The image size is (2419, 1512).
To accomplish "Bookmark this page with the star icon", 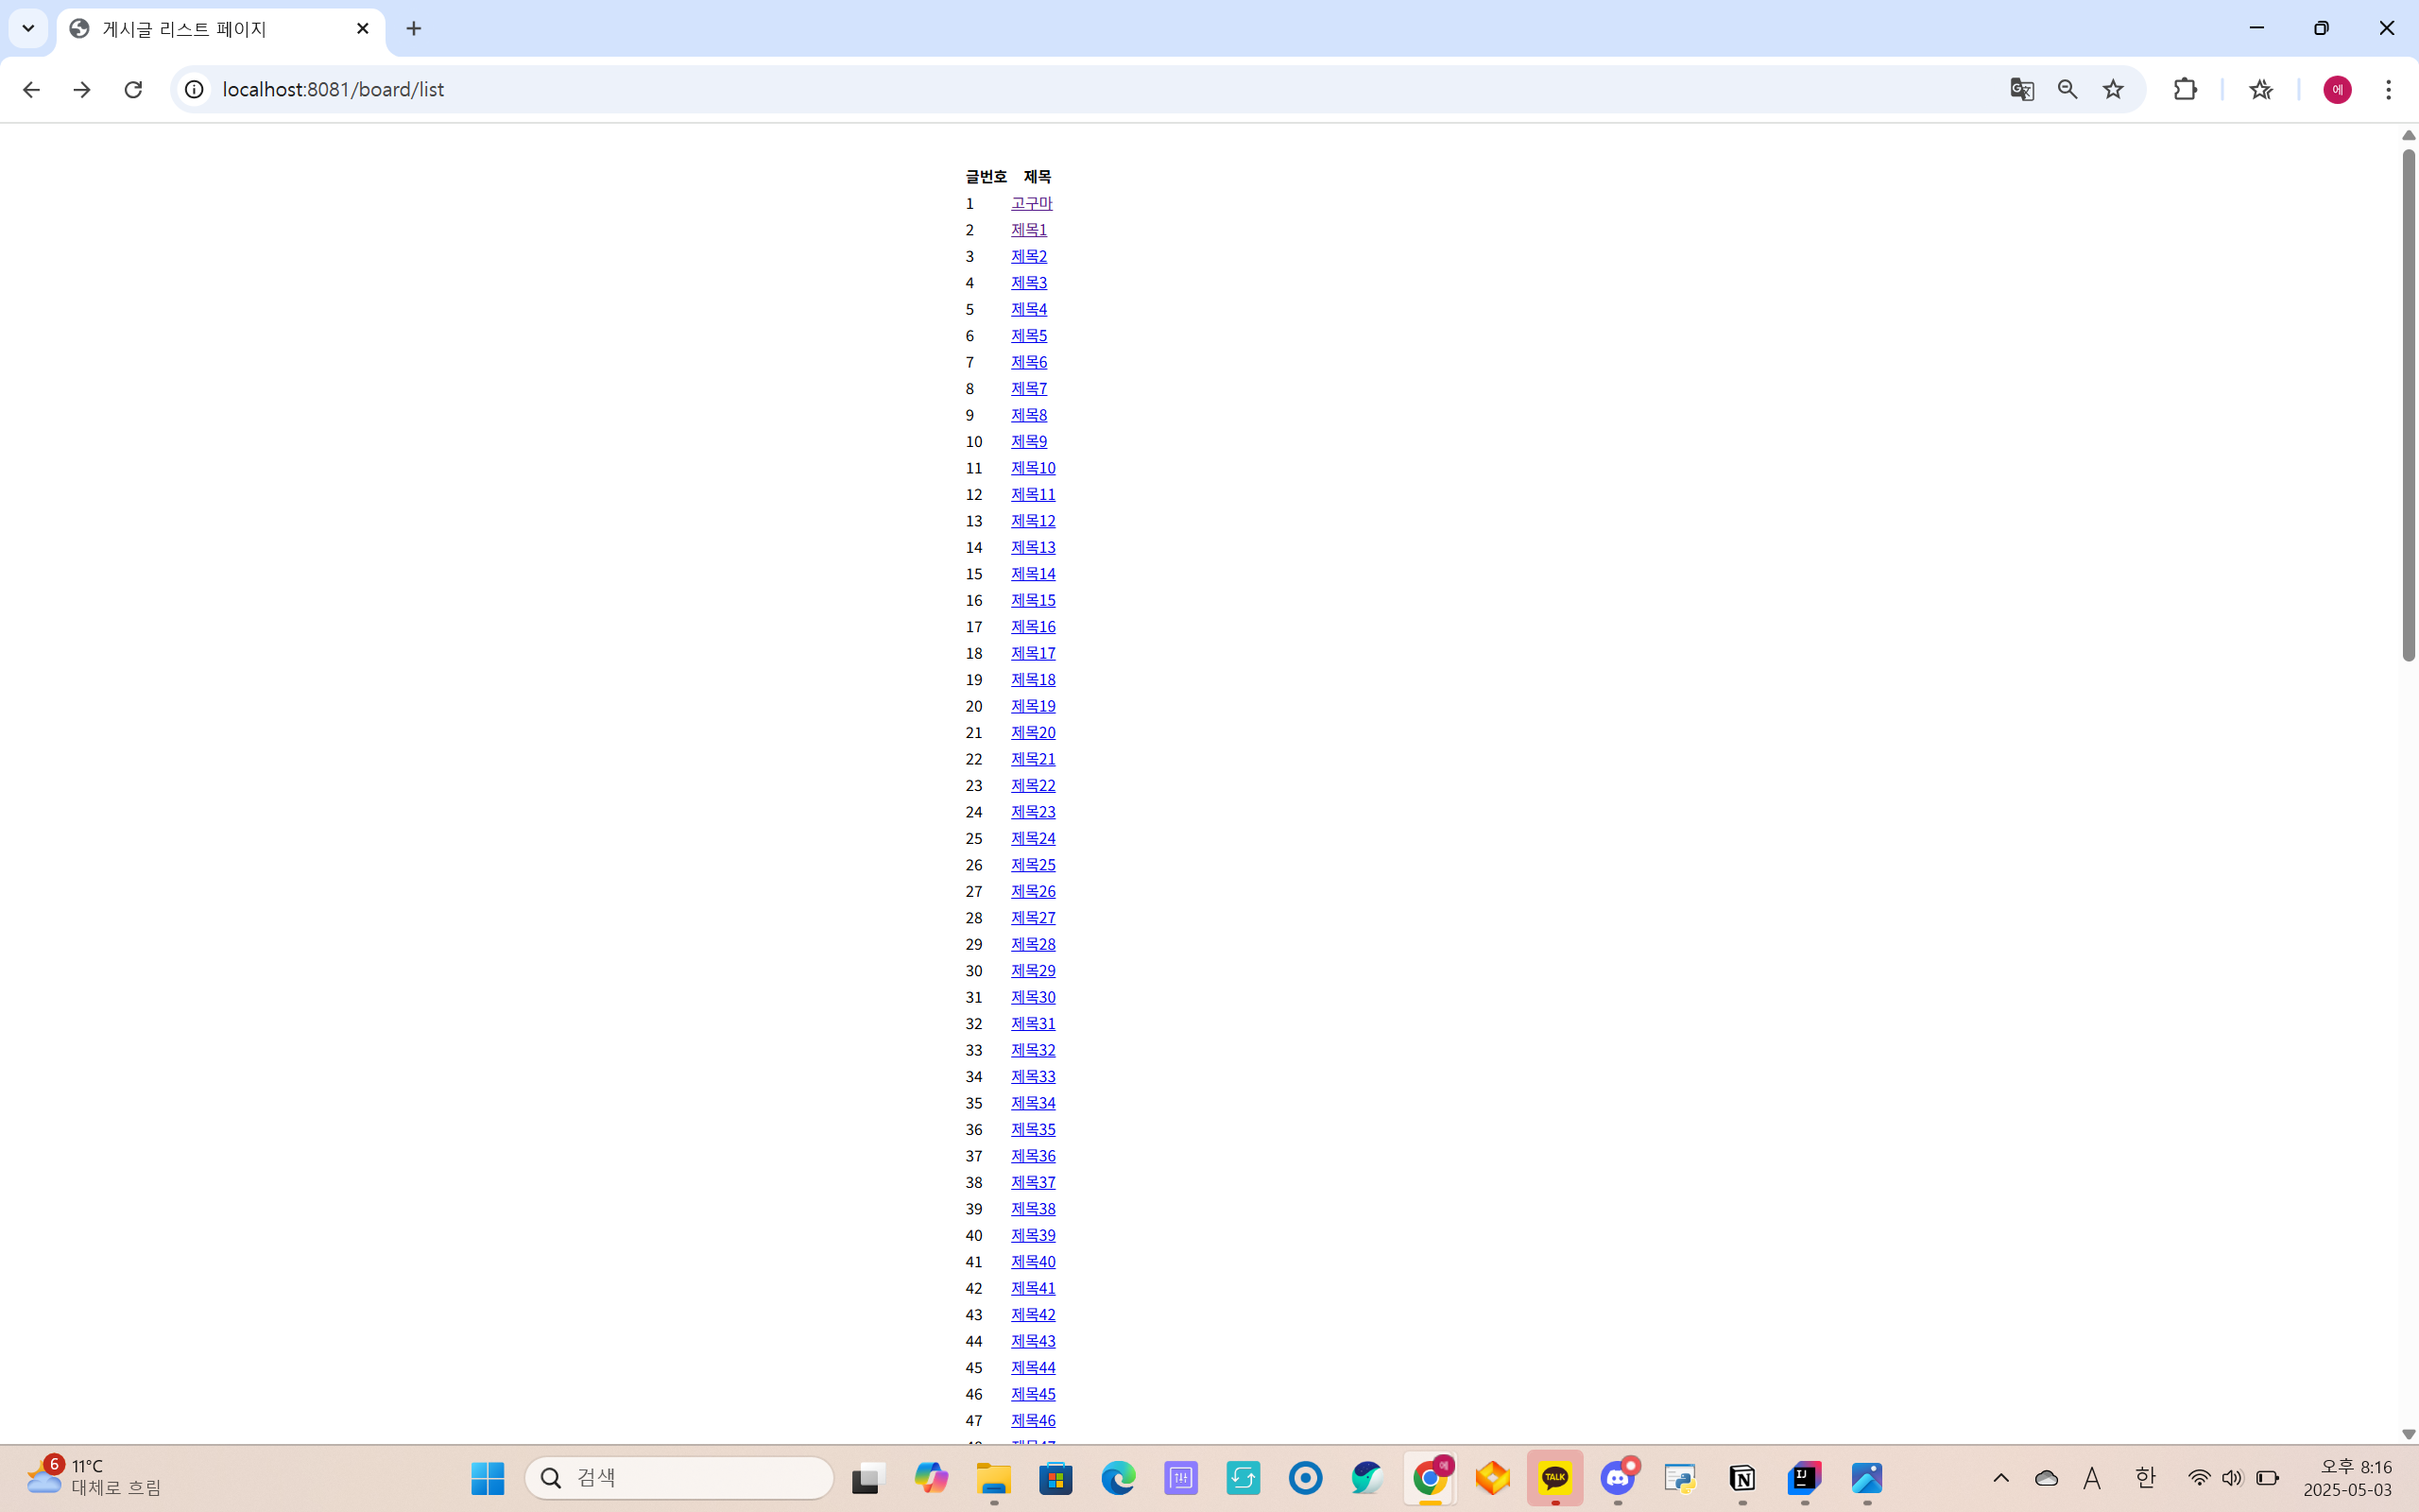I will tap(2112, 90).
